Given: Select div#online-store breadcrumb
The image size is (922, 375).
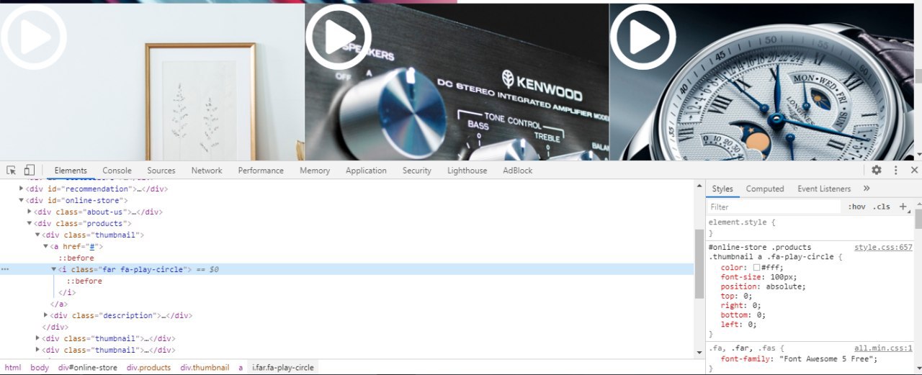Looking at the screenshot, I should click(88, 367).
